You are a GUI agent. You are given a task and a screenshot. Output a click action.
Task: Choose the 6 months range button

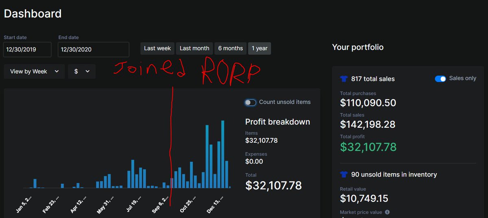click(x=231, y=48)
